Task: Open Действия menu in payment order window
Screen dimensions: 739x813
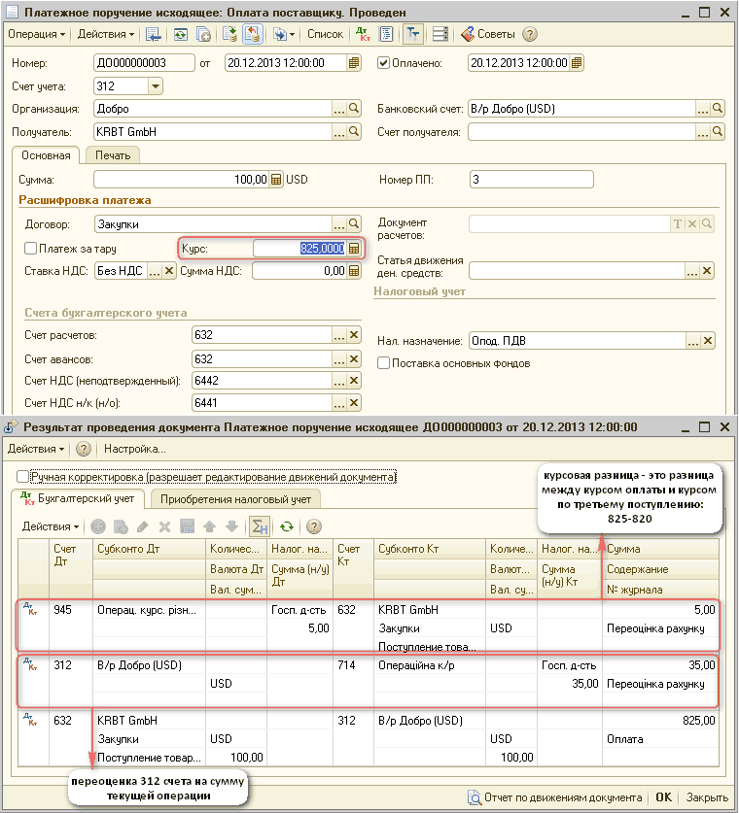Action: coord(106,34)
